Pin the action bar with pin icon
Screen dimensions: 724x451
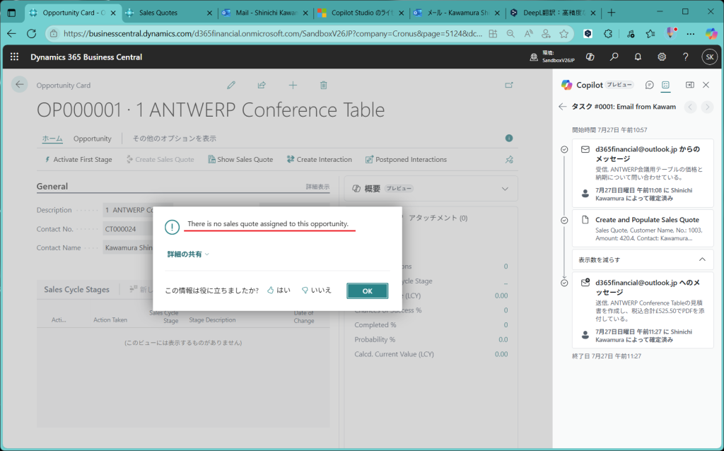click(509, 159)
